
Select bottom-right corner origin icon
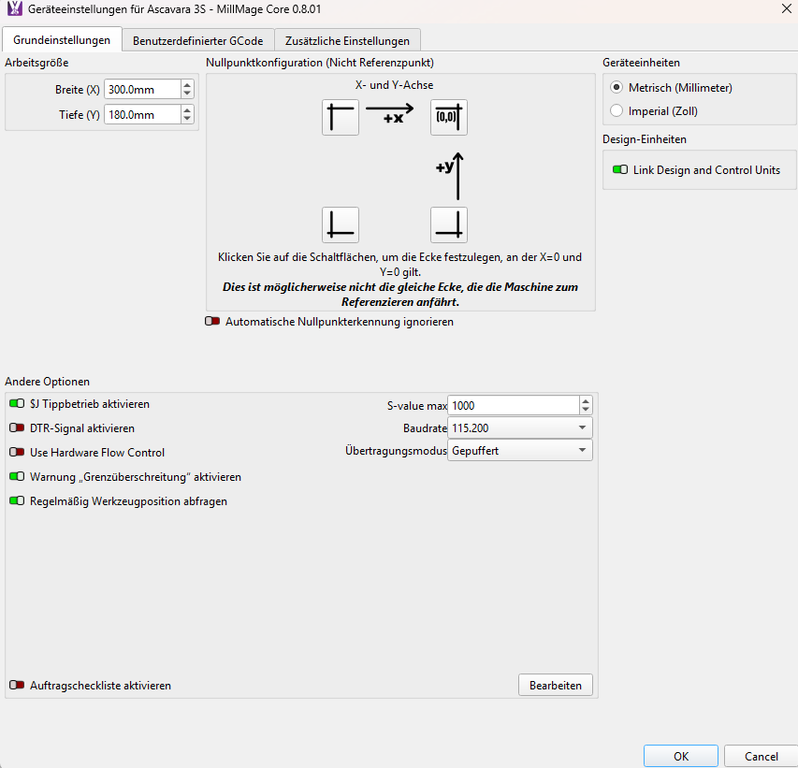[449, 225]
